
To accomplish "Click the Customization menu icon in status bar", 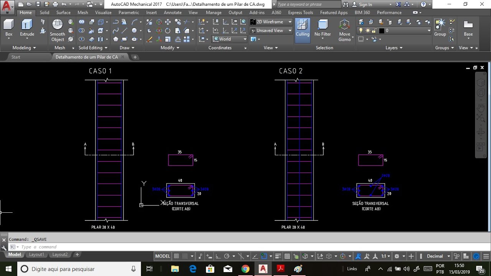I will (485, 256).
